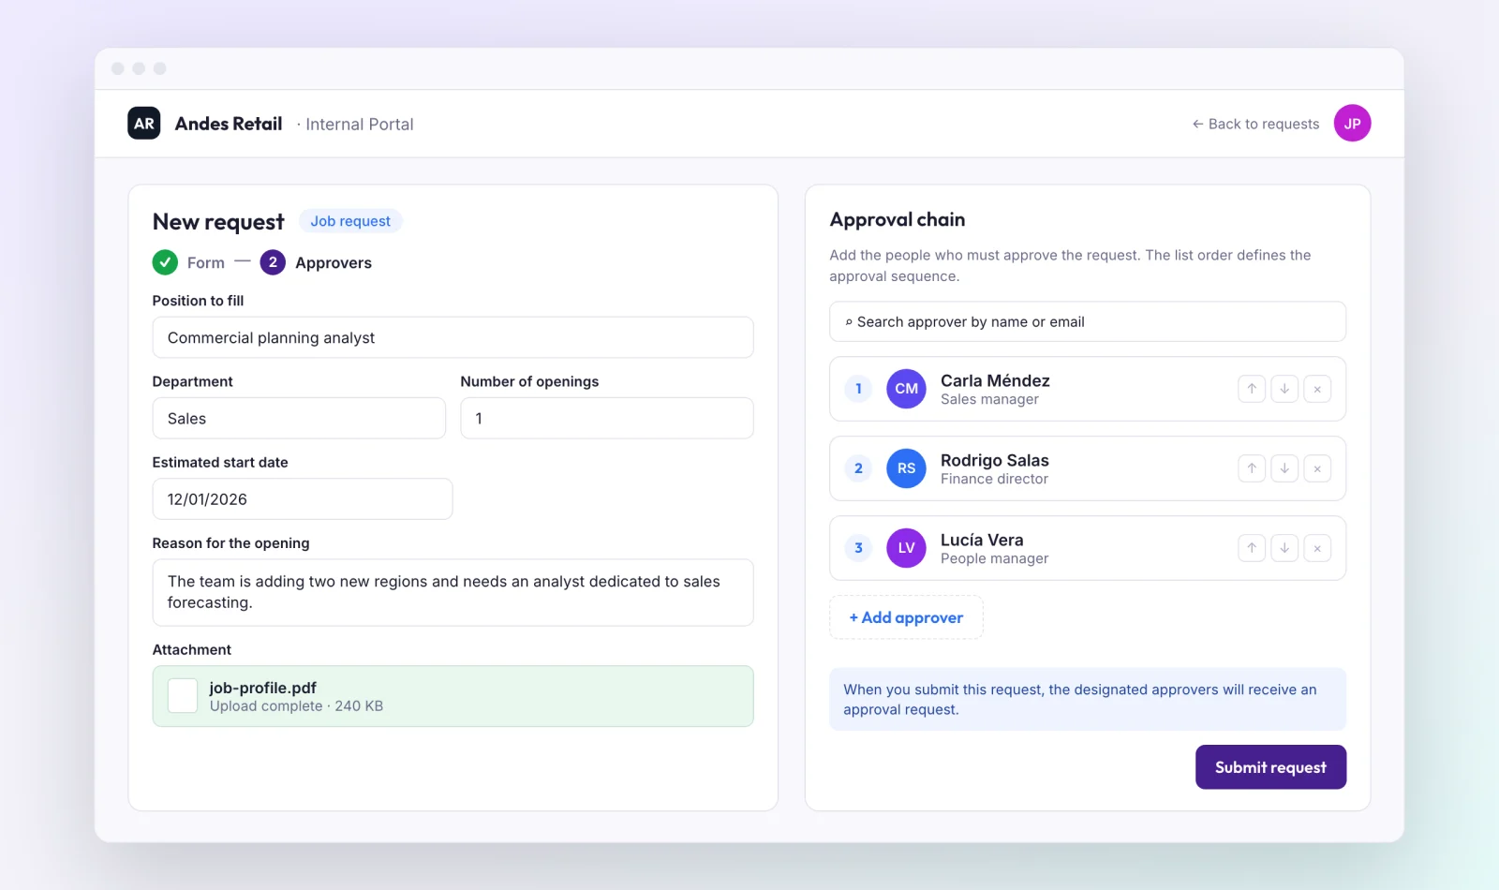Image resolution: width=1499 pixels, height=890 pixels.
Task: Click the Department field showing Sales
Action: coord(299,418)
